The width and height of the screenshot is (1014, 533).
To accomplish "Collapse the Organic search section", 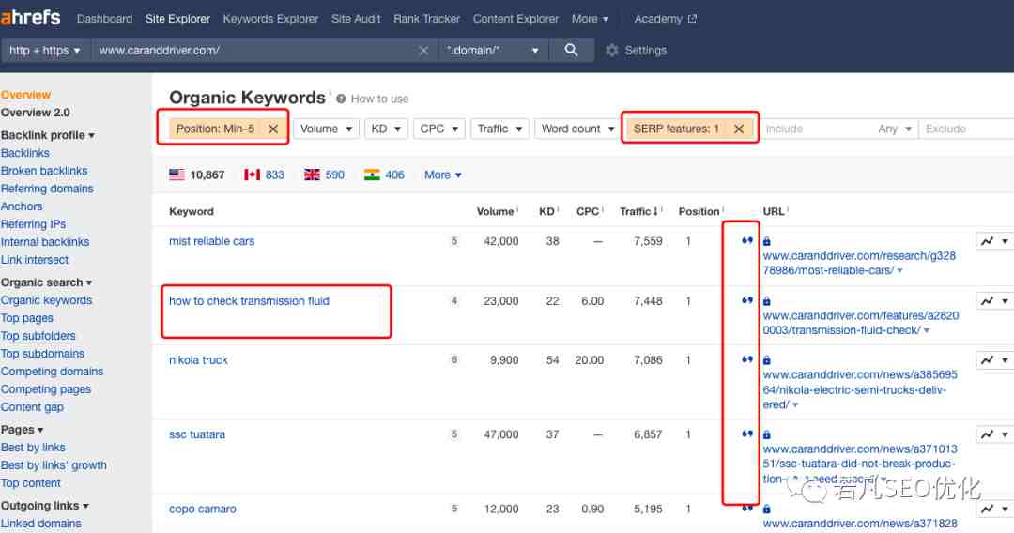I will click(47, 282).
